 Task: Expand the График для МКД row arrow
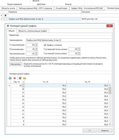(1, 19)
